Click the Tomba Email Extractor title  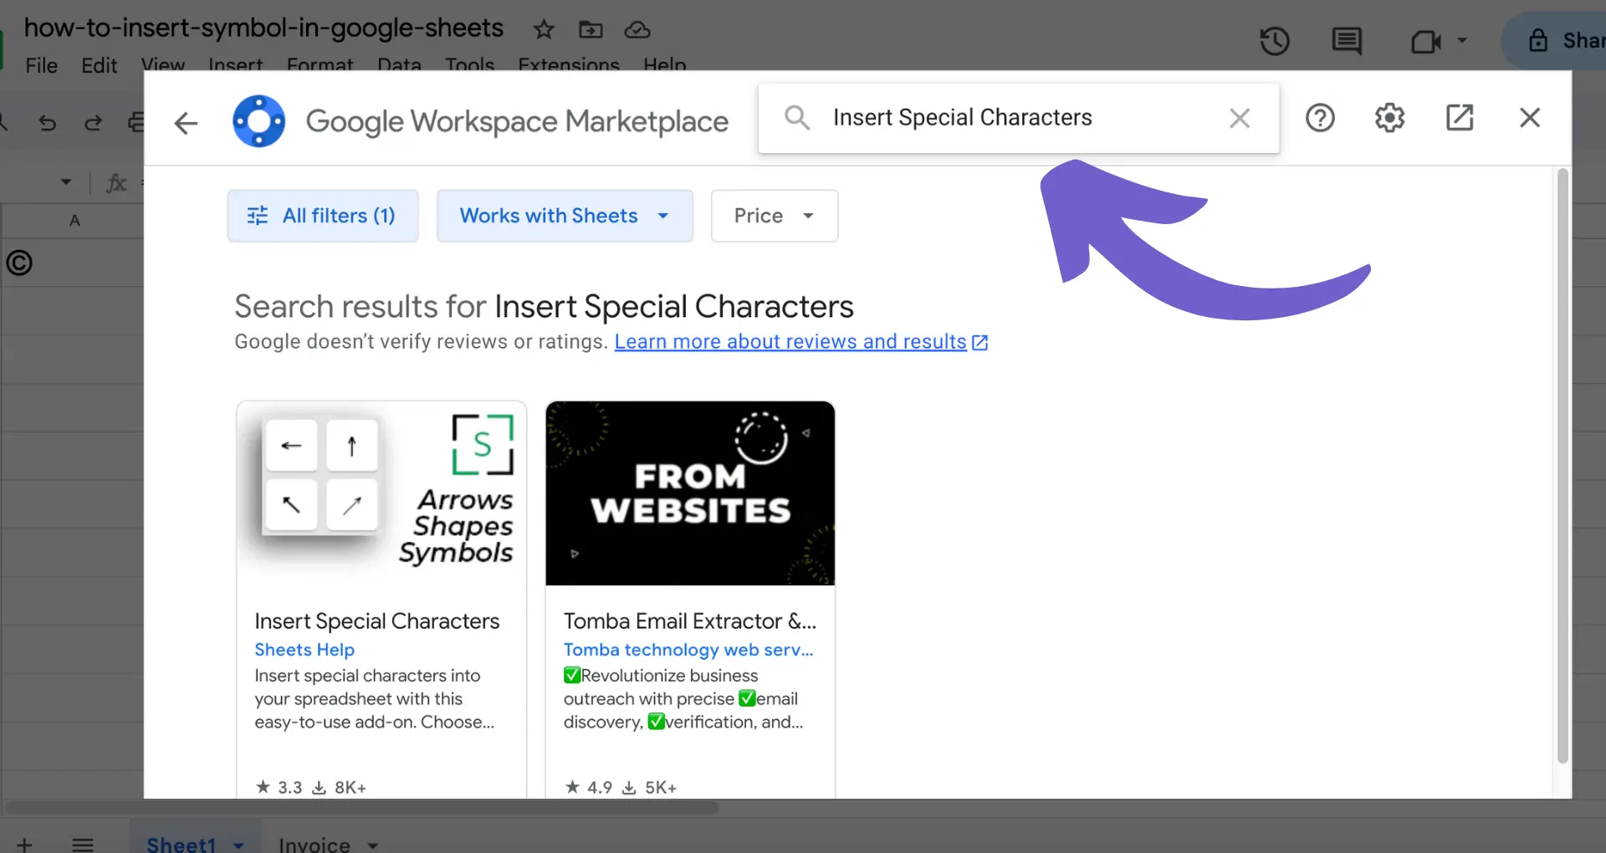coord(689,621)
